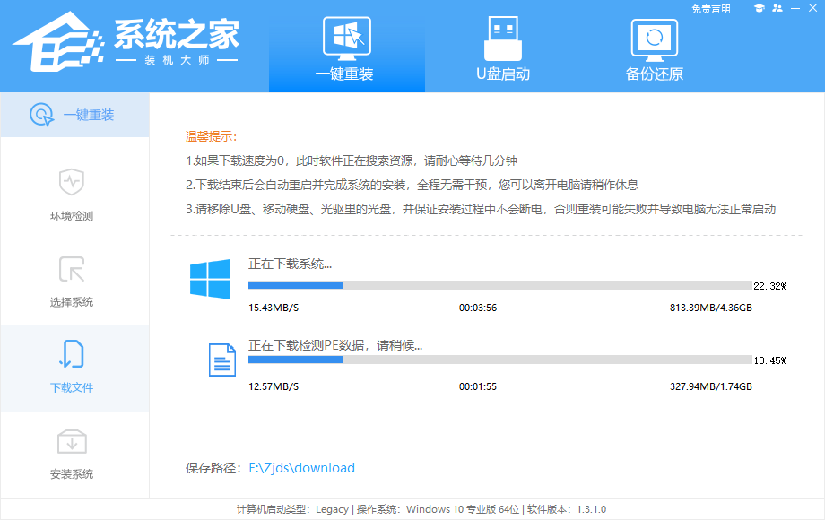825x520 pixels.
Task: Click the backup restore monitor icon
Action: tap(654, 39)
